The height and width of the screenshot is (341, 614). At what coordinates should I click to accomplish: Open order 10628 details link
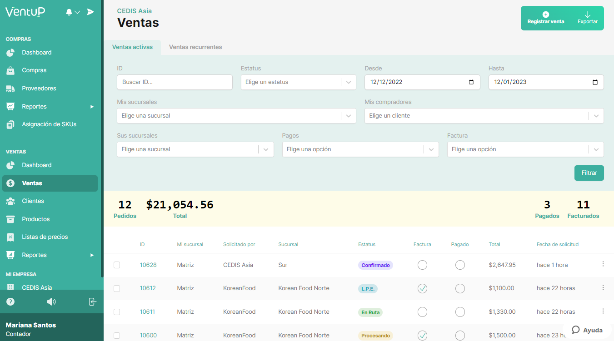pyautogui.click(x=148, y=265)
